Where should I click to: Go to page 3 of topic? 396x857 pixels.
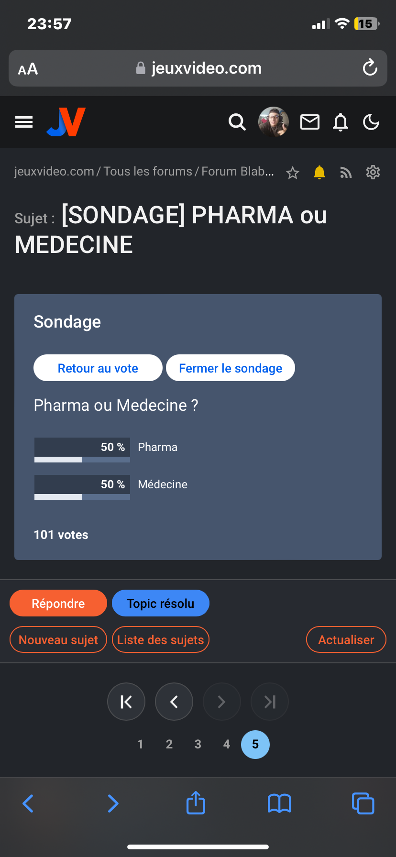198,744
